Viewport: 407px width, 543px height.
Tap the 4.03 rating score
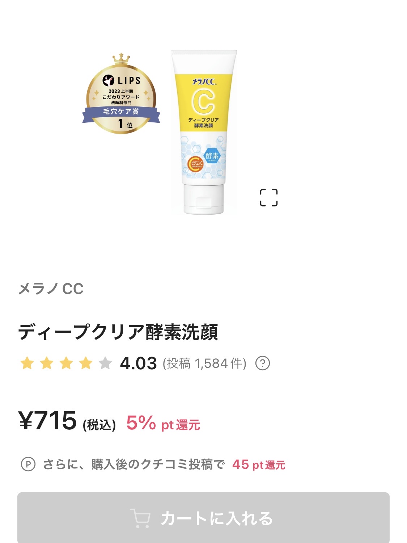tap(139, 363)
